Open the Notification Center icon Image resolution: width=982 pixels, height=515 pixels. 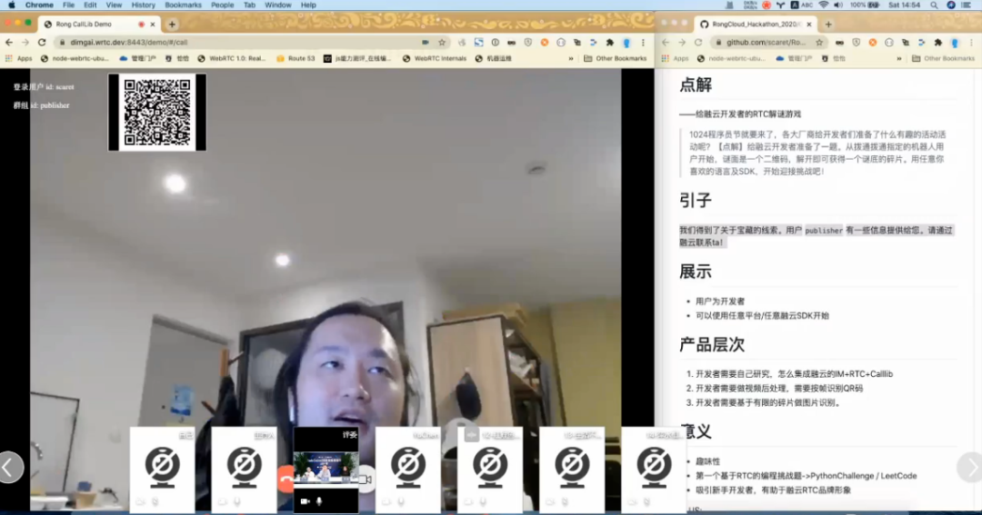click(x=967, y=5)
